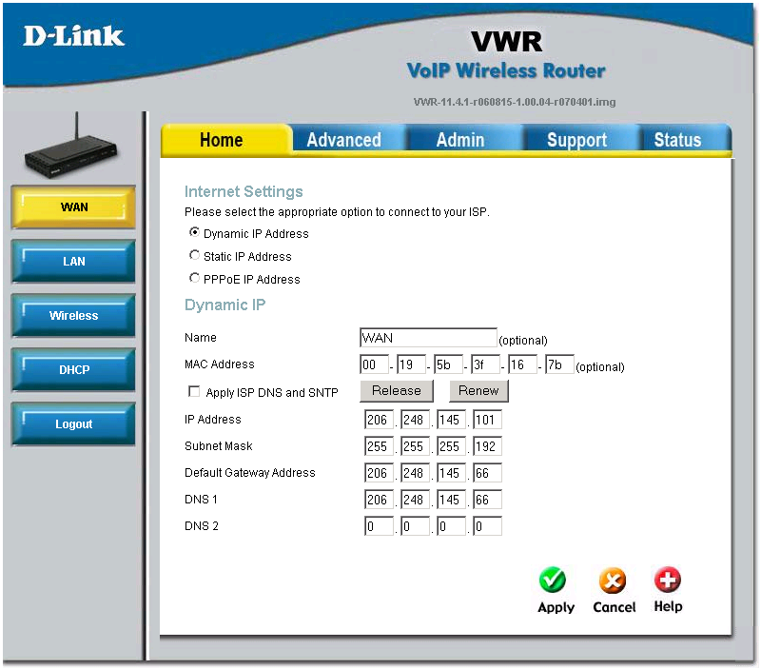Click the green Apply checkmark icon

[553, 580]
